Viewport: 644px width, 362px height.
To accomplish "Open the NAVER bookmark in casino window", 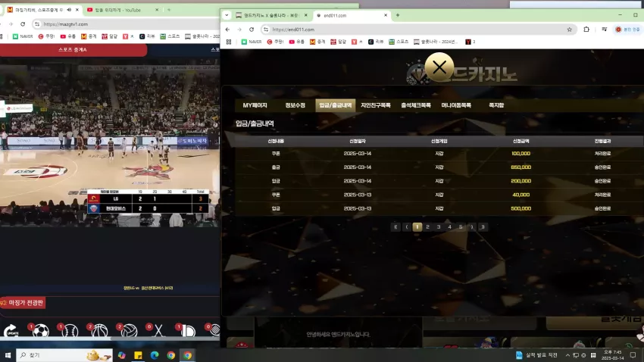I will 252,42.
